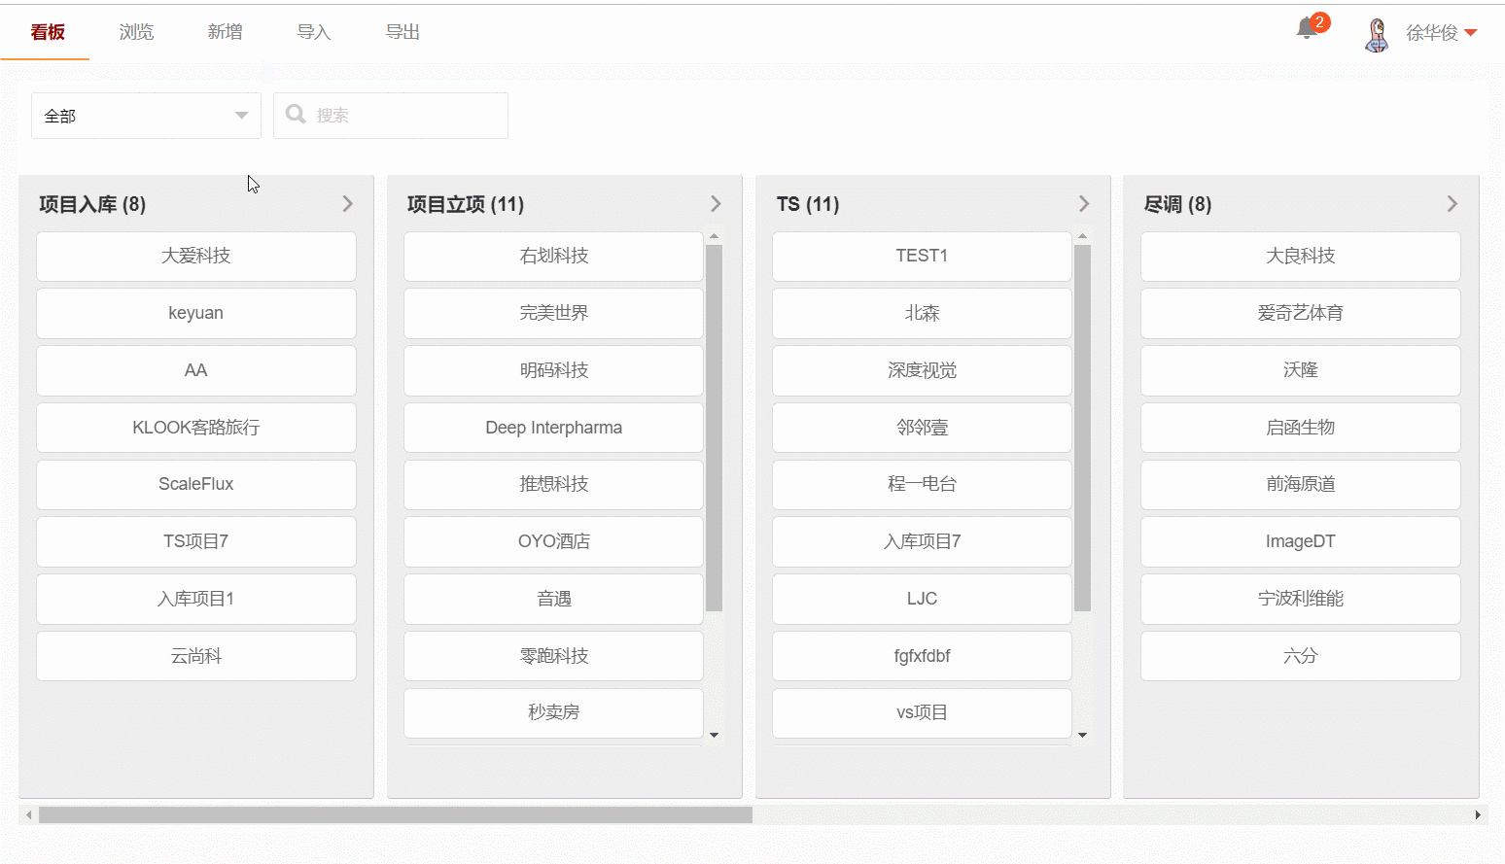
Task: Select the 前海原道 card
Action: point(1301,484)
